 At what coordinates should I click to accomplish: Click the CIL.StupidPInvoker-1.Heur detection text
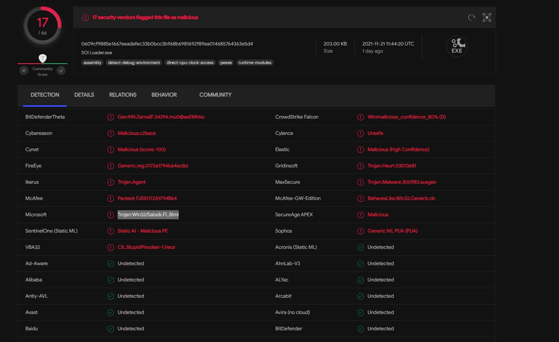click(x=146, y=247)
